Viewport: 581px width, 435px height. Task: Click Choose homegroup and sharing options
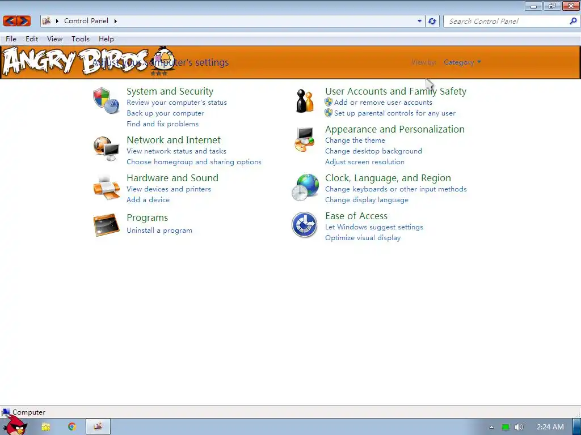(x=194, y=161)
